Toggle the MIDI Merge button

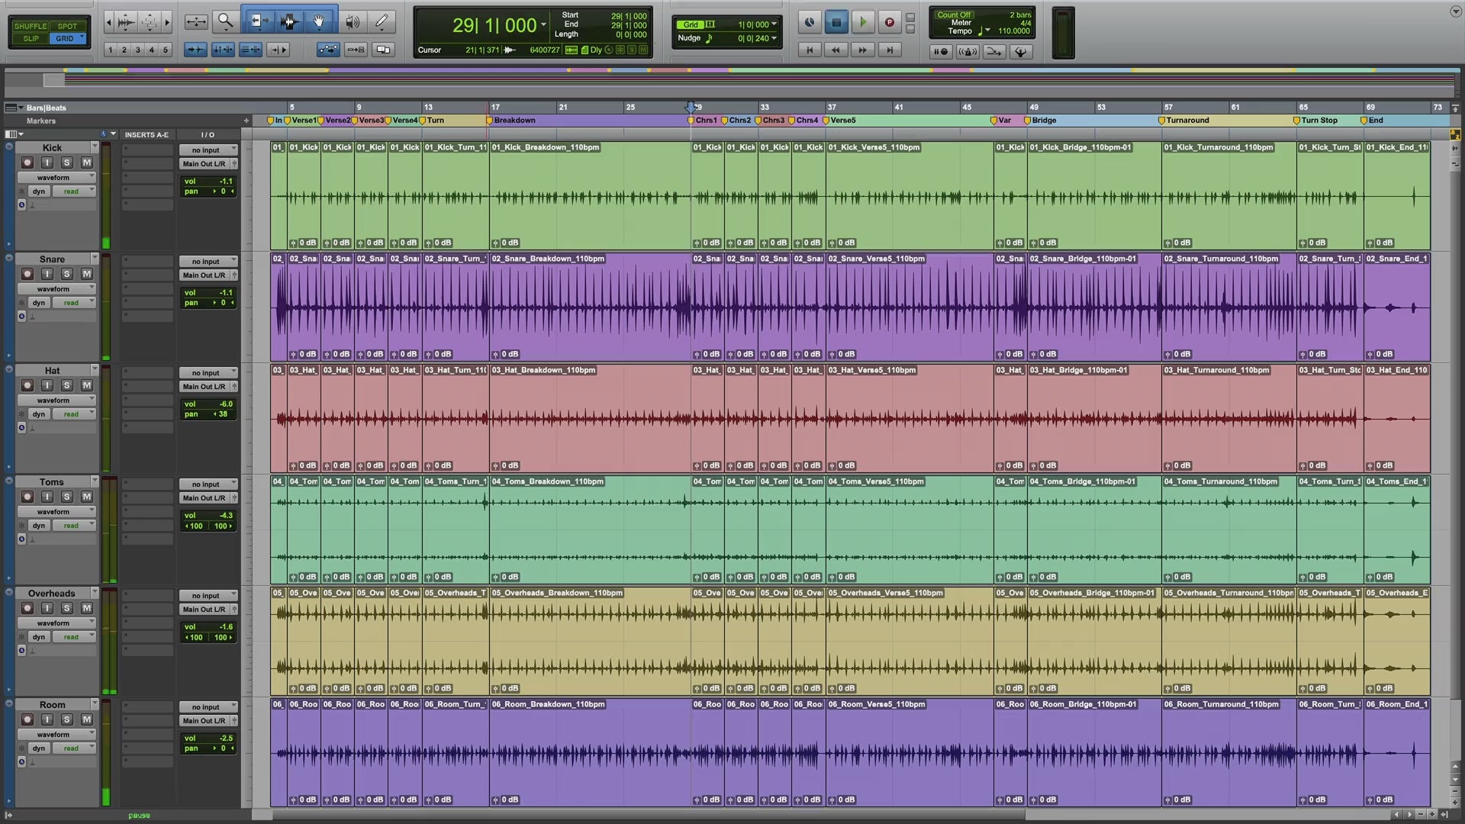click(x=993, y=51)
